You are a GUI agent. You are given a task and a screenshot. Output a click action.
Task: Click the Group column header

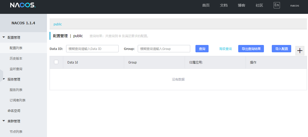pos(154,62)
